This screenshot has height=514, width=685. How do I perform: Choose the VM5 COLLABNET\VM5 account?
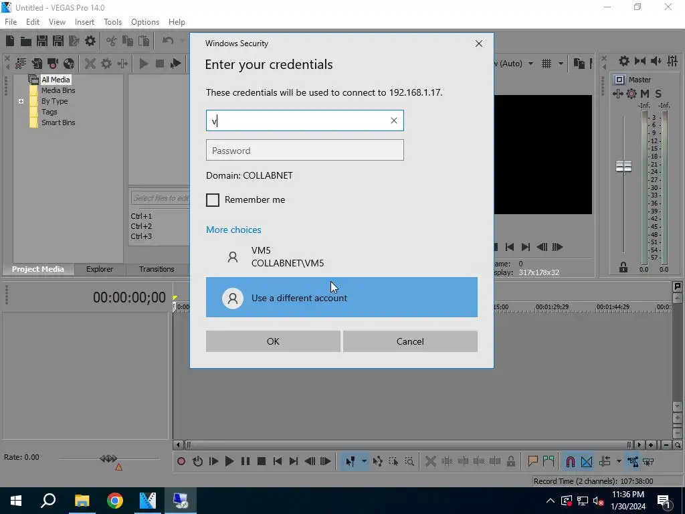[x=342, y=256]
